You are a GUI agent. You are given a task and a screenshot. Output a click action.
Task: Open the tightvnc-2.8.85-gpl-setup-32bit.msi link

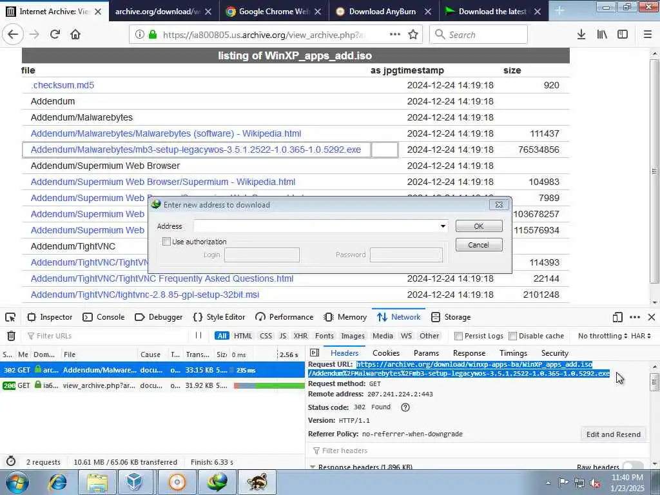click(145, 295)
